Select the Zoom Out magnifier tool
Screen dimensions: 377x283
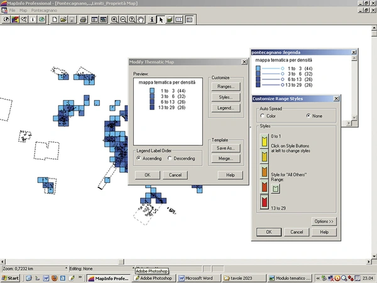click(123, 19)
